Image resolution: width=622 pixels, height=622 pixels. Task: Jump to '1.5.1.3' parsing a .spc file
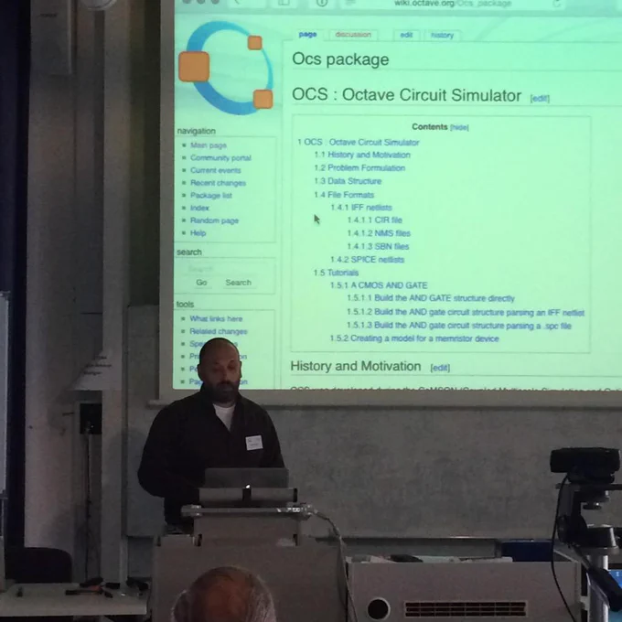458,326
